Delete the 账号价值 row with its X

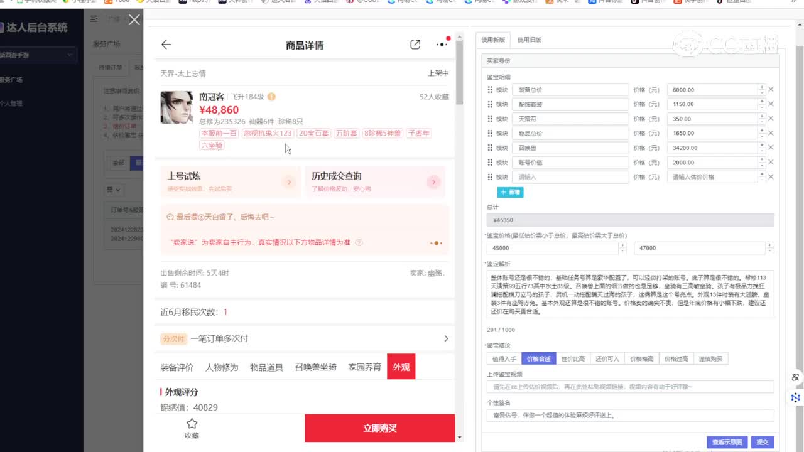click(771, 163)
